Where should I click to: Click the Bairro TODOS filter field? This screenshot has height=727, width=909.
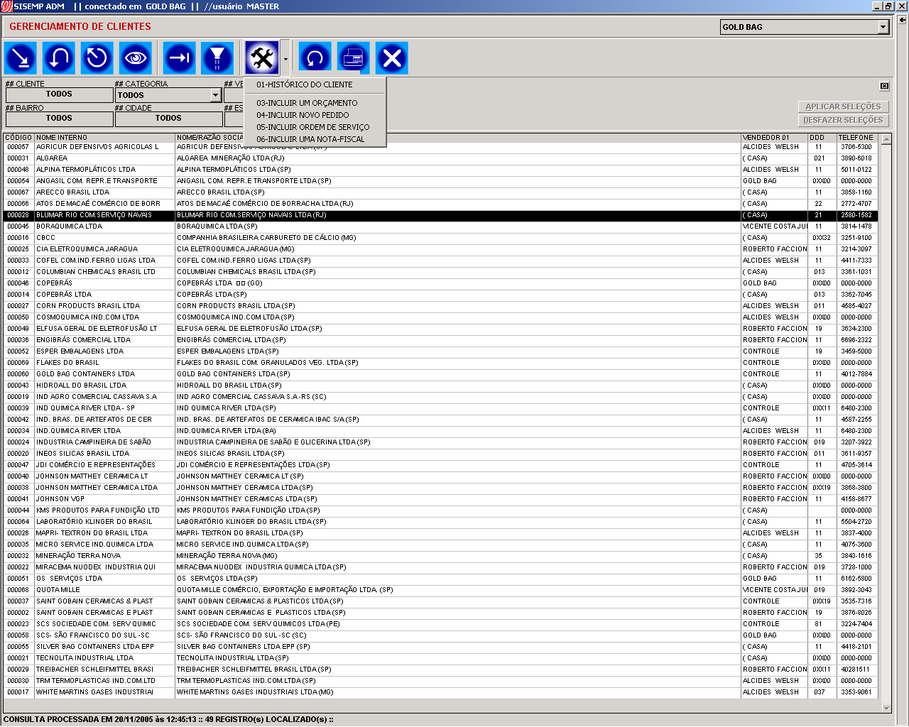pyautogui.click(x=59, y=119)
